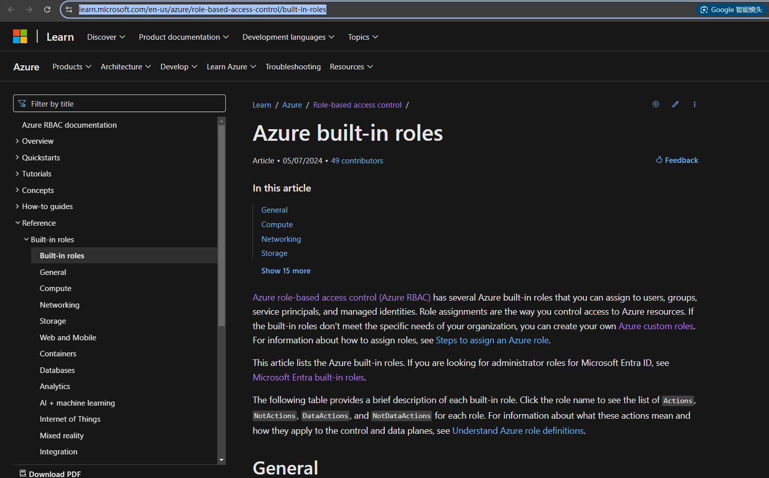Click the Learn breadcrumb link
The width and height of the screenshot is (769, 478).
262,105
